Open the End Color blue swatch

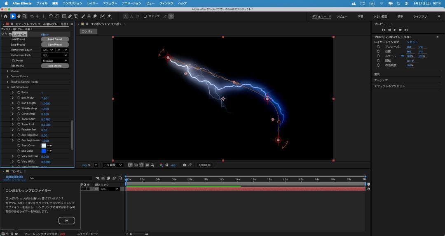(x=44, y=151)
